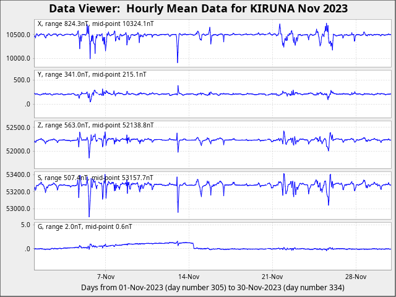This screenshot has height=297, width=396.
Task: Click the G-component step drop after 14-Nov
Action: pos(194,246)
